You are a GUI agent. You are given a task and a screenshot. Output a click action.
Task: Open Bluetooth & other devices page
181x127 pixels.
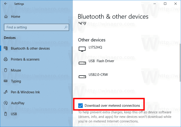tap(30, 48)
